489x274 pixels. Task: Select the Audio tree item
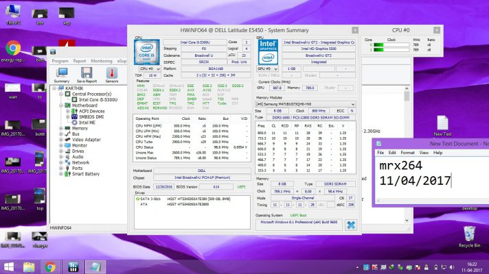pos(78,157)
